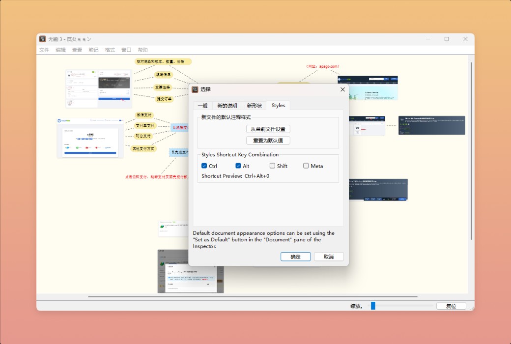This screenshot has height=344, width=511.
Task: Disable the Ctrl modifier checkbox
Action: coord(204,166)
